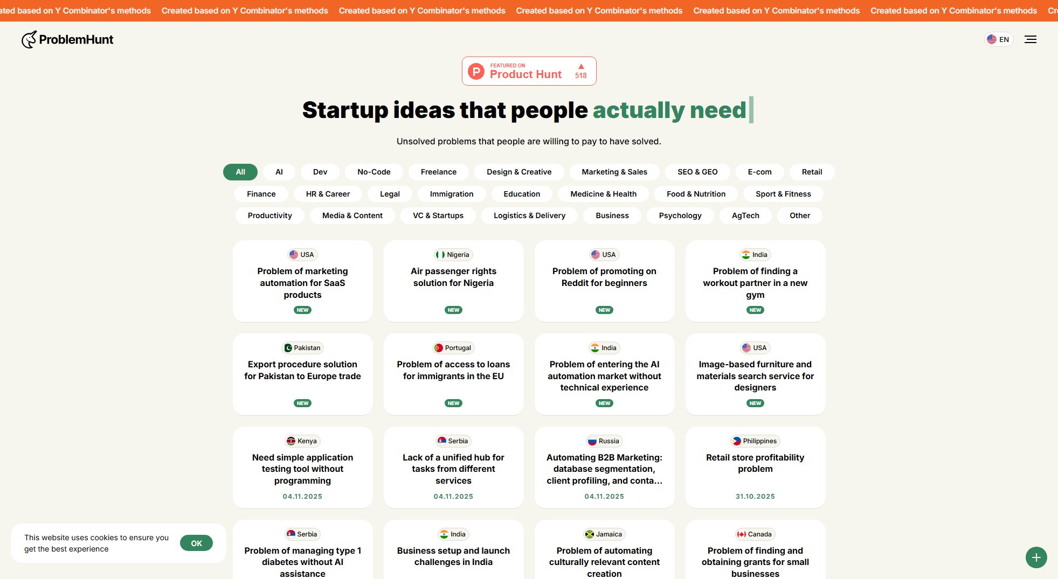Image resolution: width=1058 pixels, height=579 pixels.
Task: Click the Jamaica flag on content creation card
Action: click(589, 534)
